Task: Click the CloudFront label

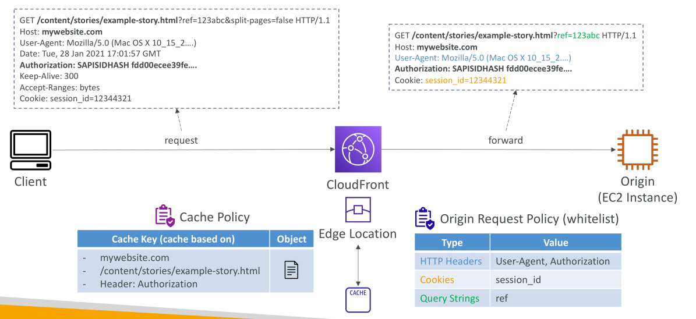Action: coord(358,184)
